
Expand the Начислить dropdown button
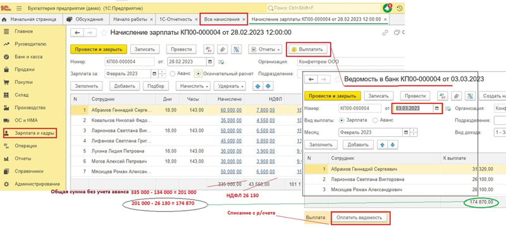pyautogui.click(x=193, y=86)
